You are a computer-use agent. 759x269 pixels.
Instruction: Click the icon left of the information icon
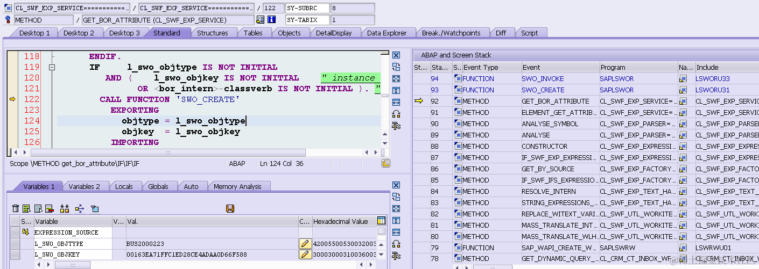261,20
